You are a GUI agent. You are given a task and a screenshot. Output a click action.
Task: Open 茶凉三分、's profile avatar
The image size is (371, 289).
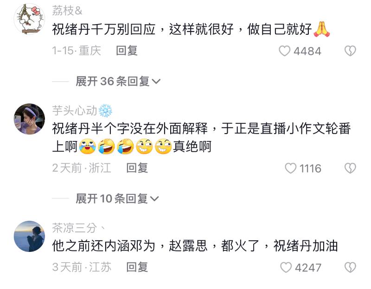[29, 236]
